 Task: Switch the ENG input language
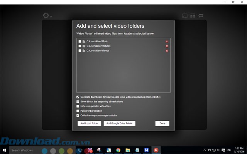[x=229, y=150]
